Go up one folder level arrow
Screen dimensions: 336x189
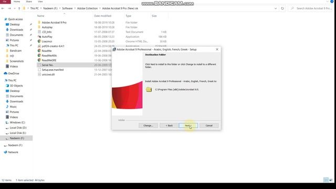(19, 8)
